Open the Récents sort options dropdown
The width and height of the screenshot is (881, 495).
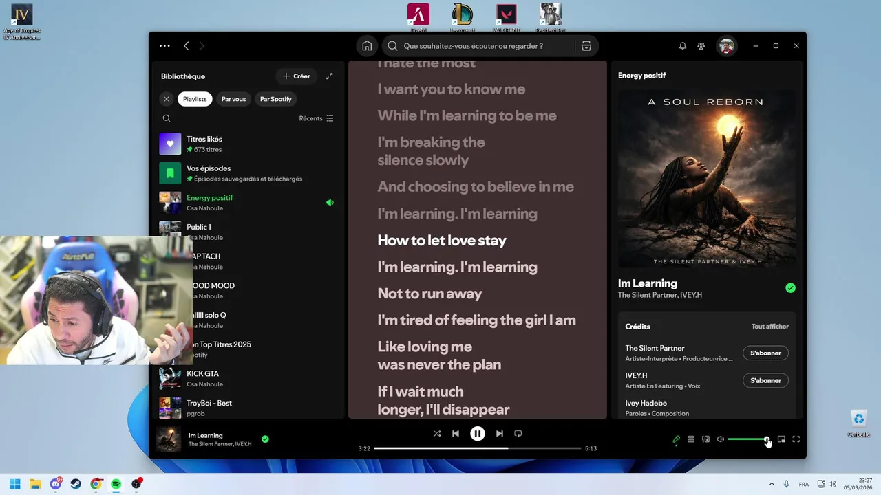317,118
